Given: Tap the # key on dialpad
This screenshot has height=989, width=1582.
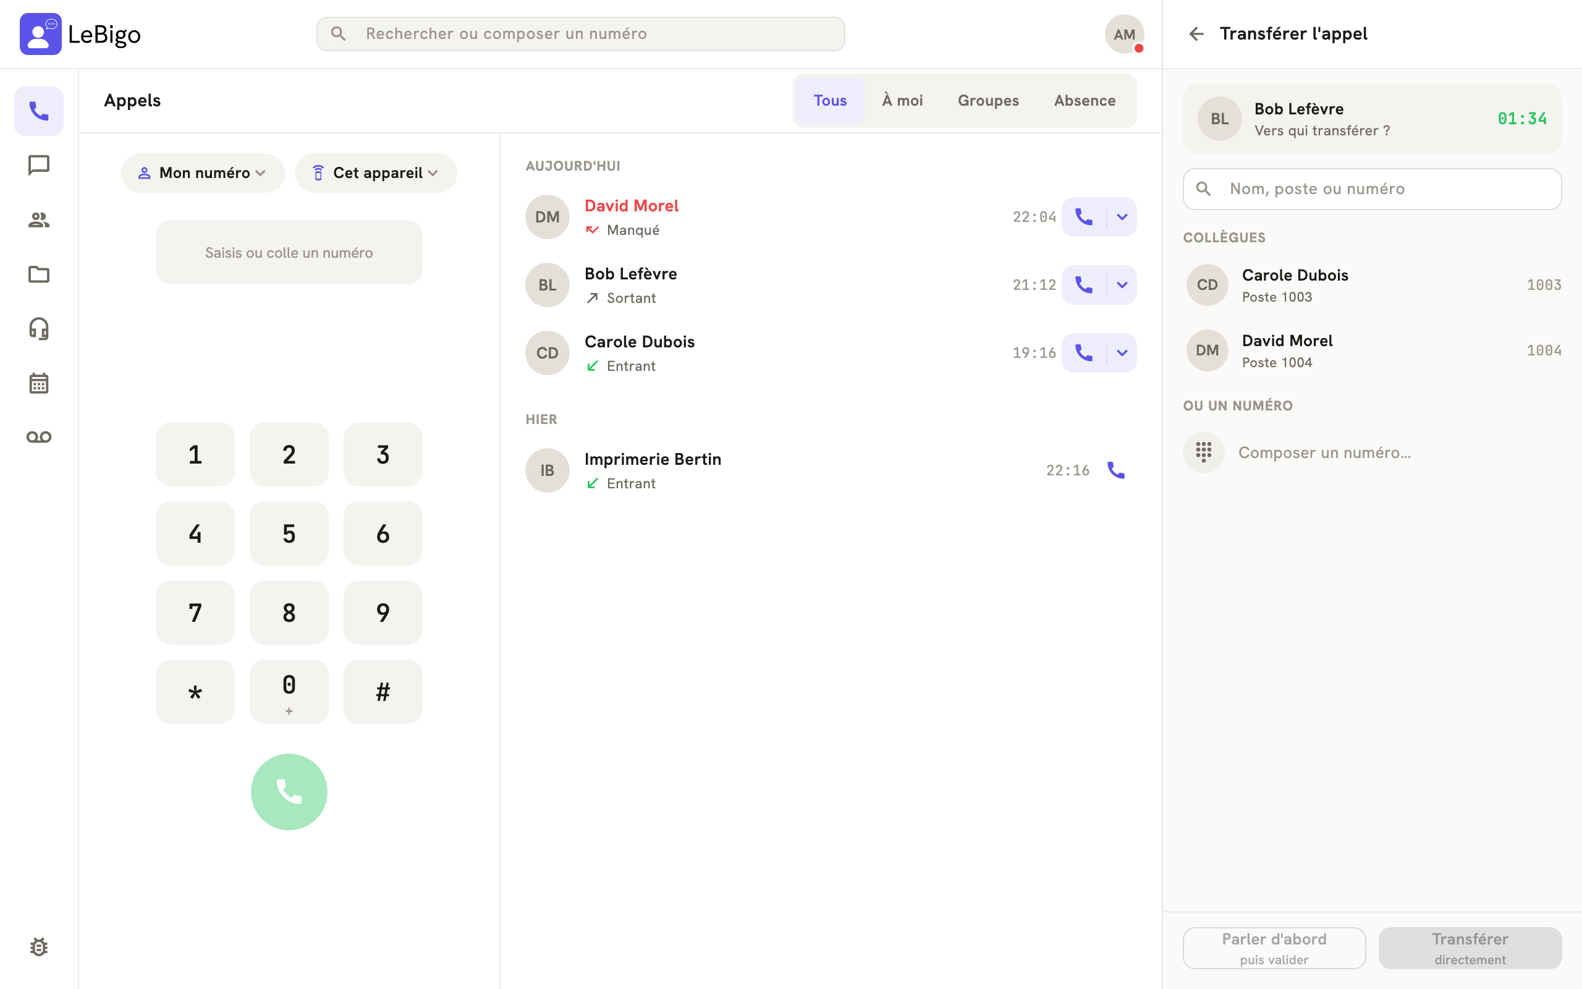Looking at the screenshot, I should (383, 692).
